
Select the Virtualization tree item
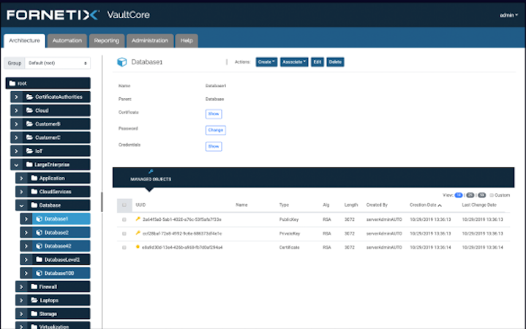(53, 325)
